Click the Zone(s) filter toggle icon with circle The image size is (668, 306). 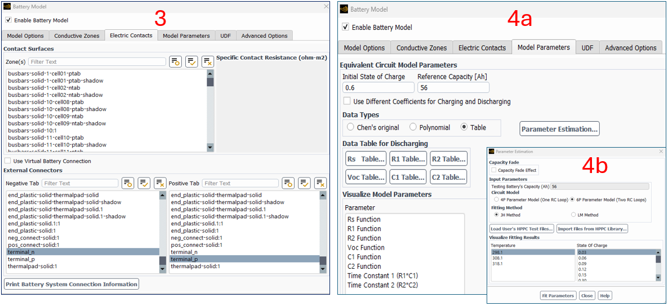tap(175, 61)
